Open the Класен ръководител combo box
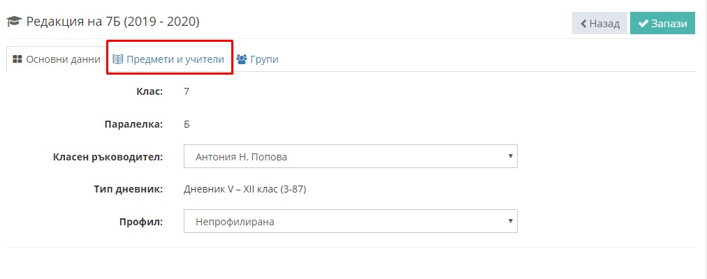This screenshot has height=279, width=707. point(350,157)
